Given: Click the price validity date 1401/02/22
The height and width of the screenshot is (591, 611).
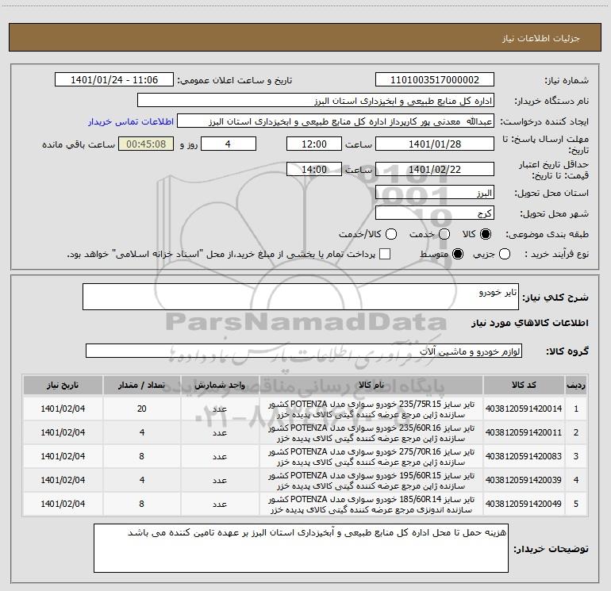Looking at the screenshot, I should click(435, 169).
